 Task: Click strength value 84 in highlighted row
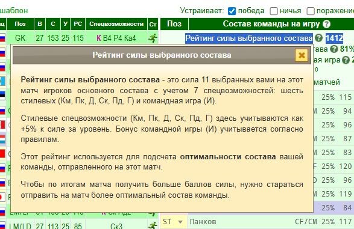click(x=347, y=207)
